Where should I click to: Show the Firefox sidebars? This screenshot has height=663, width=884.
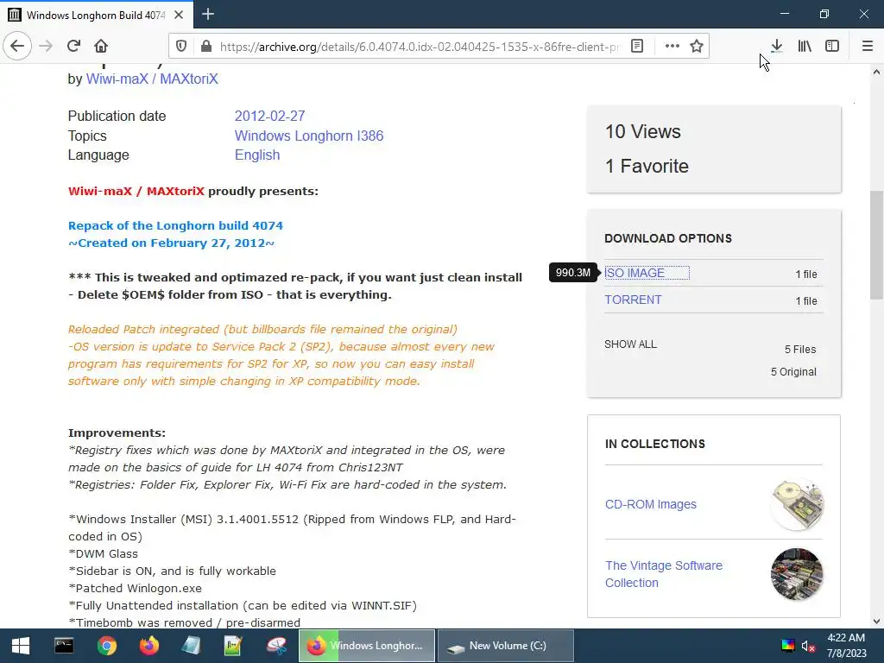[x=832, y=46]
